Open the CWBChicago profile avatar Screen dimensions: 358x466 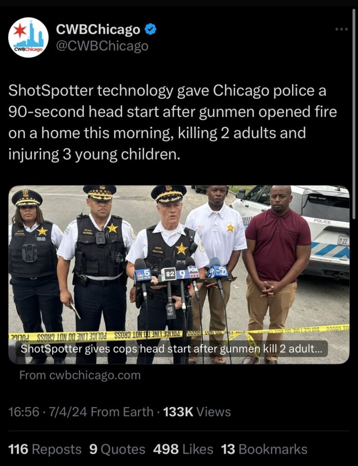pos(28,37)
